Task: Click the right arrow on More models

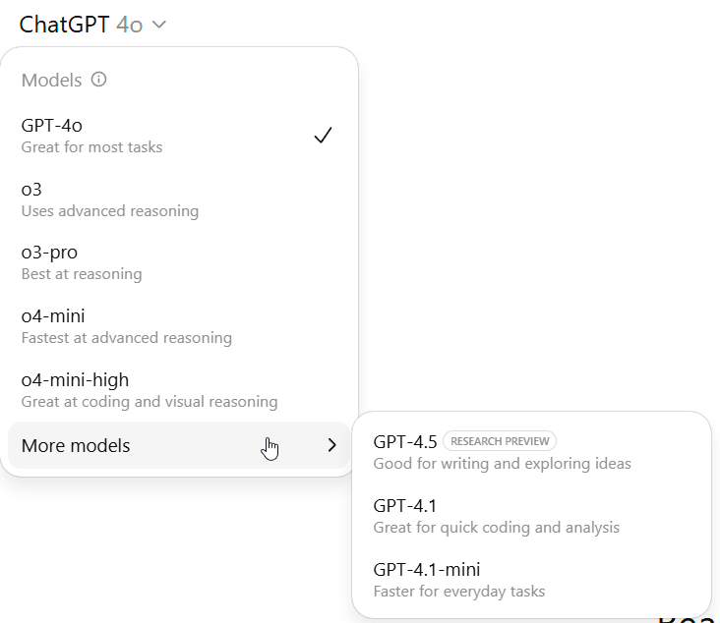Action: pyautogui.click(x=331, y=445)
